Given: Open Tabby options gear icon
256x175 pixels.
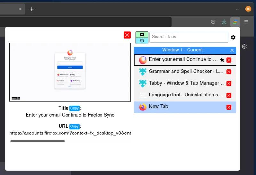Looking at the screenshot, I should pyautogui.click(x=233, y=37).
